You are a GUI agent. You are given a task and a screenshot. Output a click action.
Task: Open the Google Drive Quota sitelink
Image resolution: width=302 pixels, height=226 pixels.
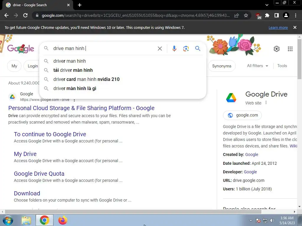39,174
